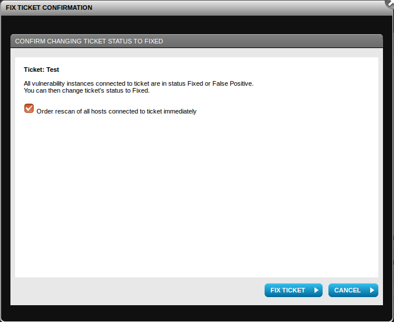Click the words 'False Positive' in the message
Image resolution: width=394 pixels, height=322 pixels.
coord(232,83)
